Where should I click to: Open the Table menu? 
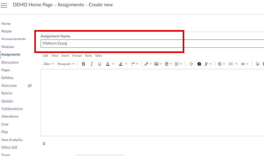click(98, 56)
